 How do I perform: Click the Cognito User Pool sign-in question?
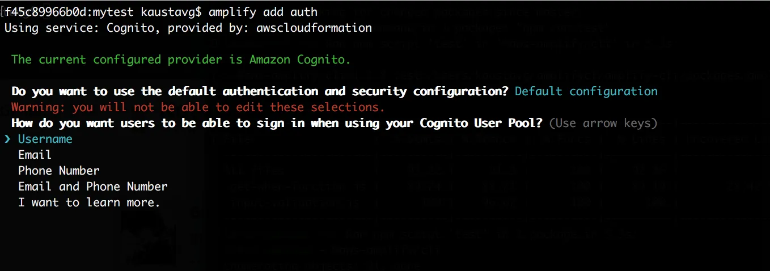[x=277, y=123]
